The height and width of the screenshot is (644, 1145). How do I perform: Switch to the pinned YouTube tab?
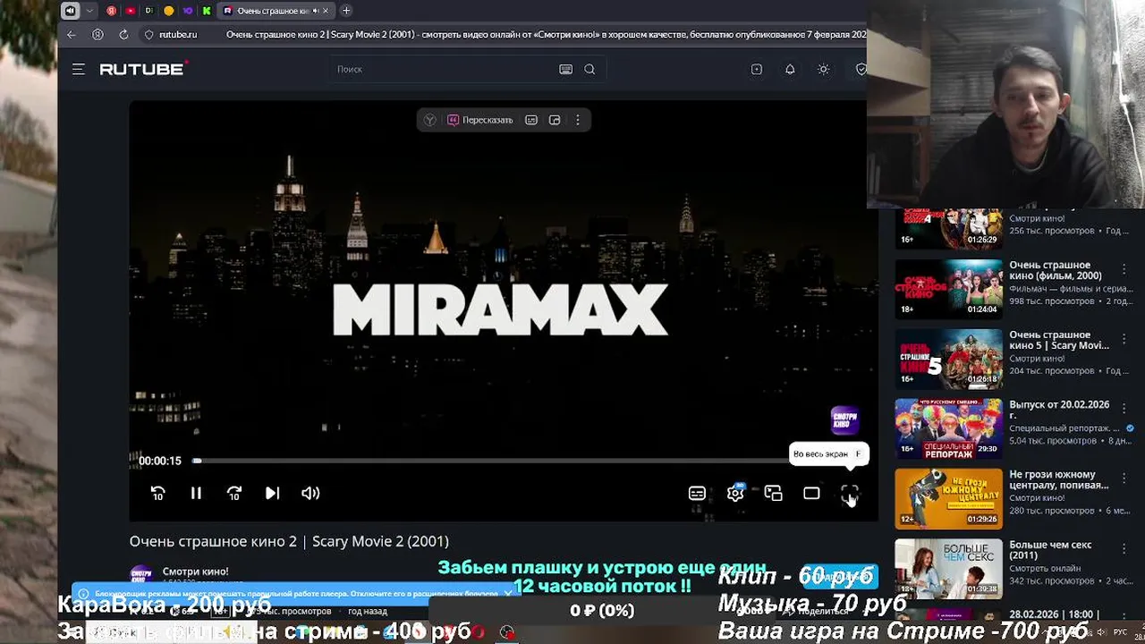[x=131, y=11]
